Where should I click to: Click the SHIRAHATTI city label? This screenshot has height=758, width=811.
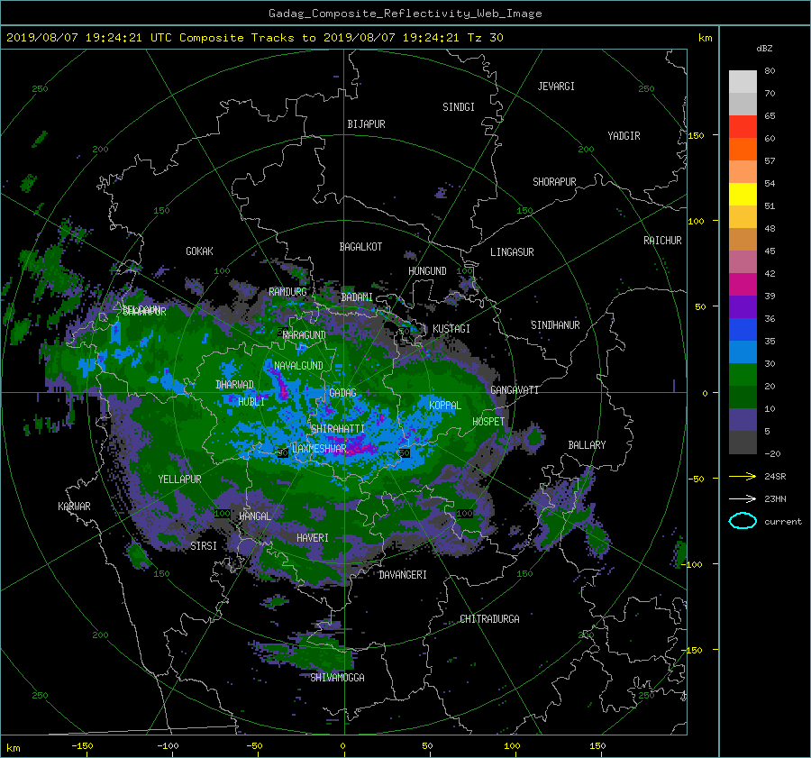pyautogui.click(x=338, y=429)
